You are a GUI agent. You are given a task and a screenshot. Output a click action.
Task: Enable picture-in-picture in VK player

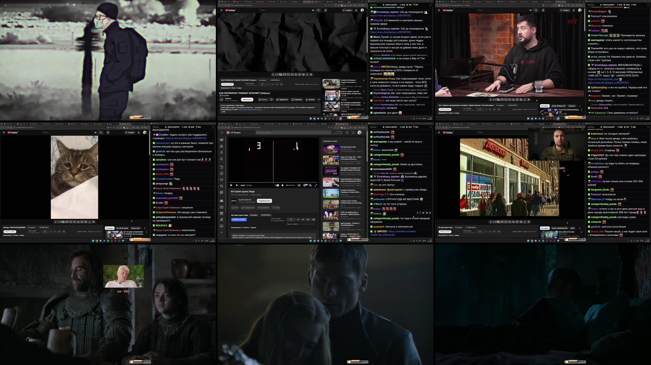click(310, 185)
